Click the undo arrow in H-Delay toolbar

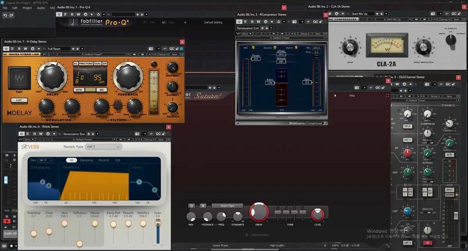[x=46, y=54]
